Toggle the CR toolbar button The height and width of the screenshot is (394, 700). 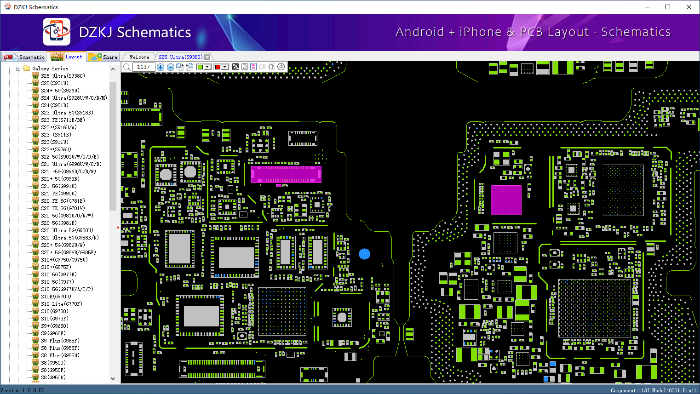click(x=262, y=67)
